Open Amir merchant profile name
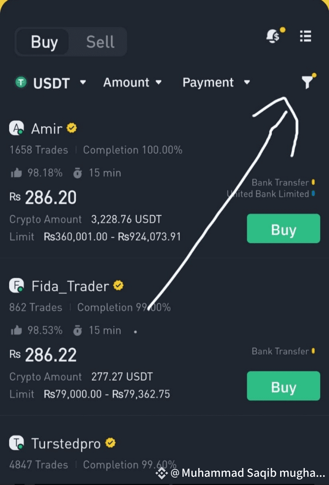329x485 pixels. click(47, 129)
